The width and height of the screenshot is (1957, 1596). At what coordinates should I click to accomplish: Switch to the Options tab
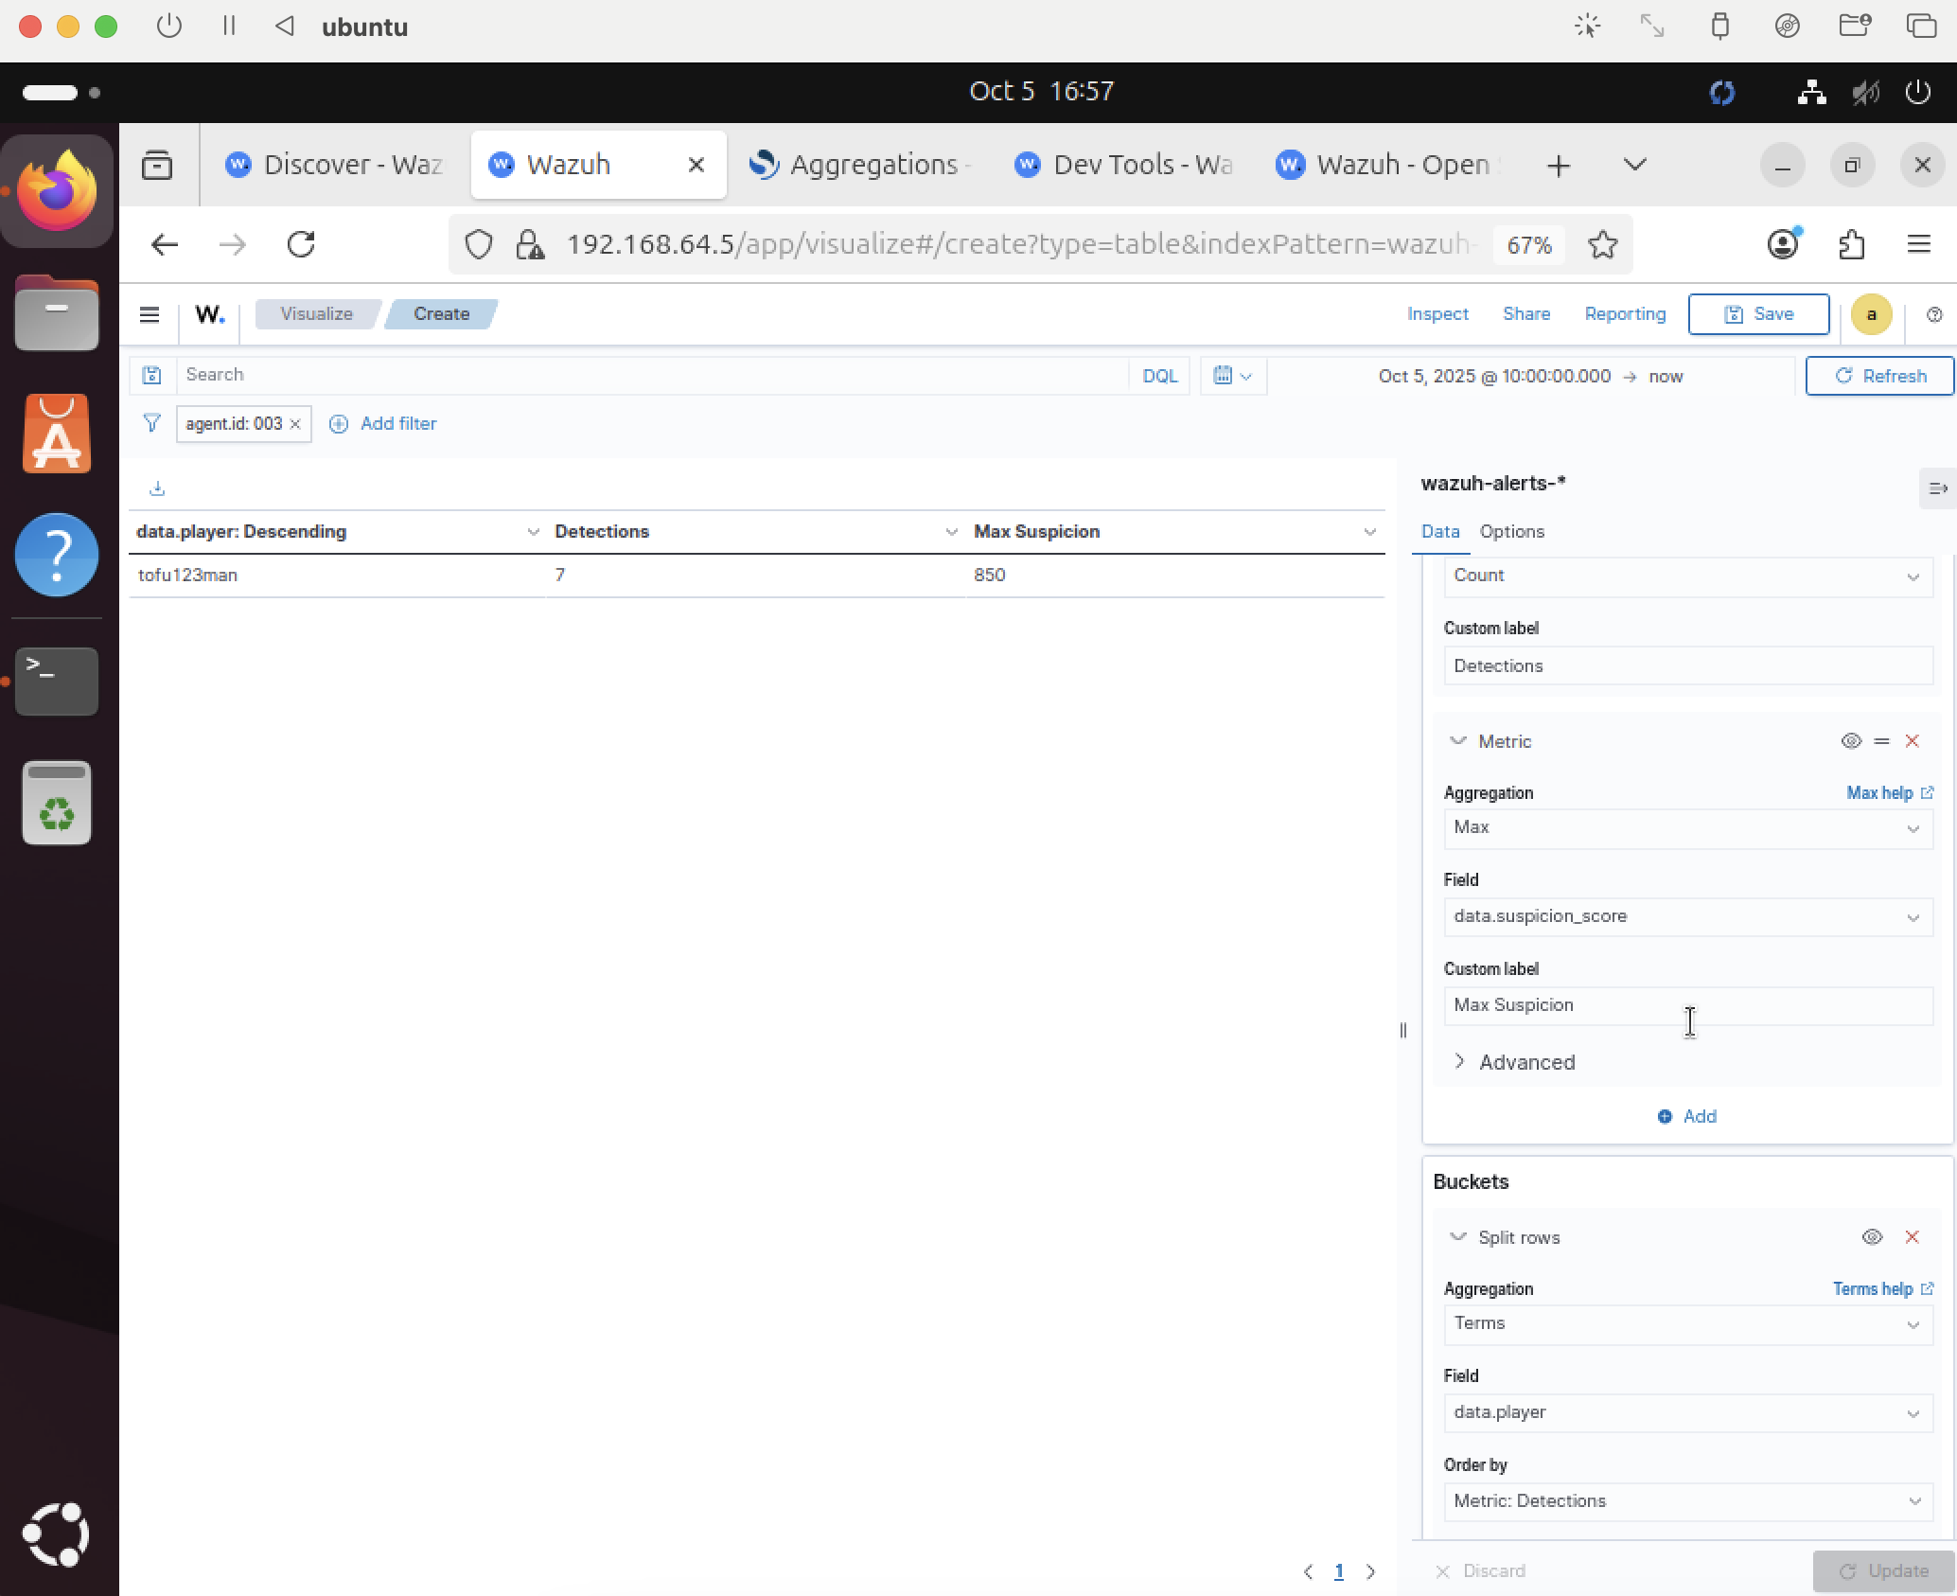click(1511, 532)
